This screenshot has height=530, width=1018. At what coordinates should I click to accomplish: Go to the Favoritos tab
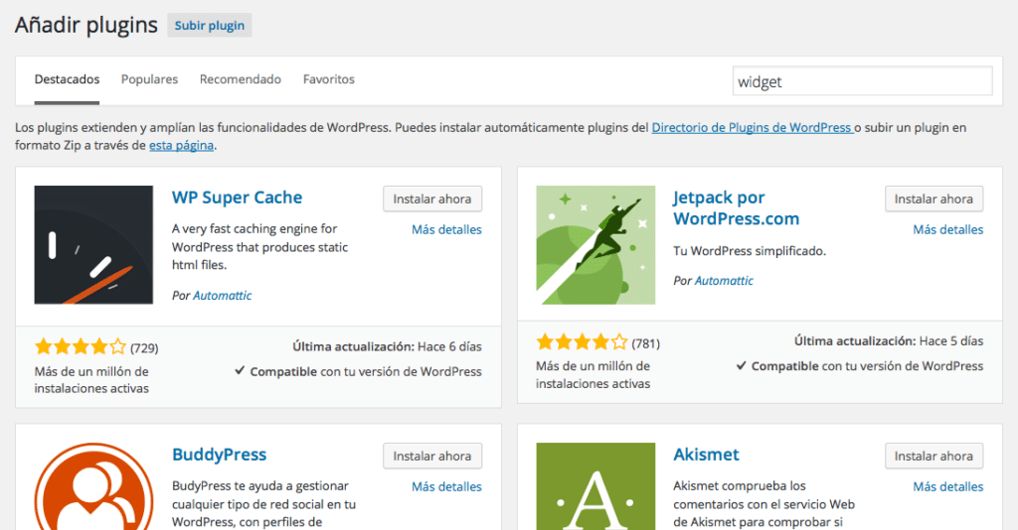click(x=328, y=79)
